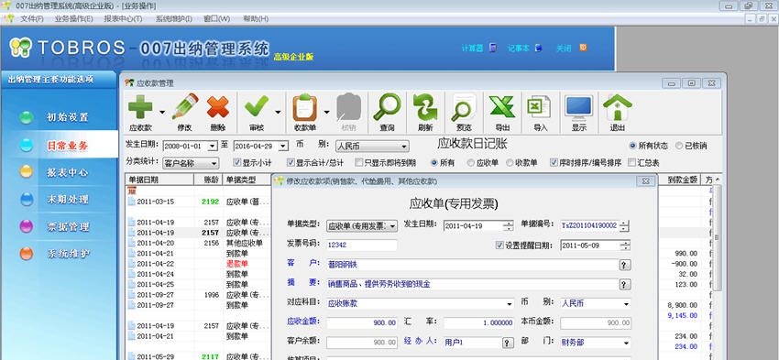Click the 汇率 1.000000 input field

pos(478,322)
